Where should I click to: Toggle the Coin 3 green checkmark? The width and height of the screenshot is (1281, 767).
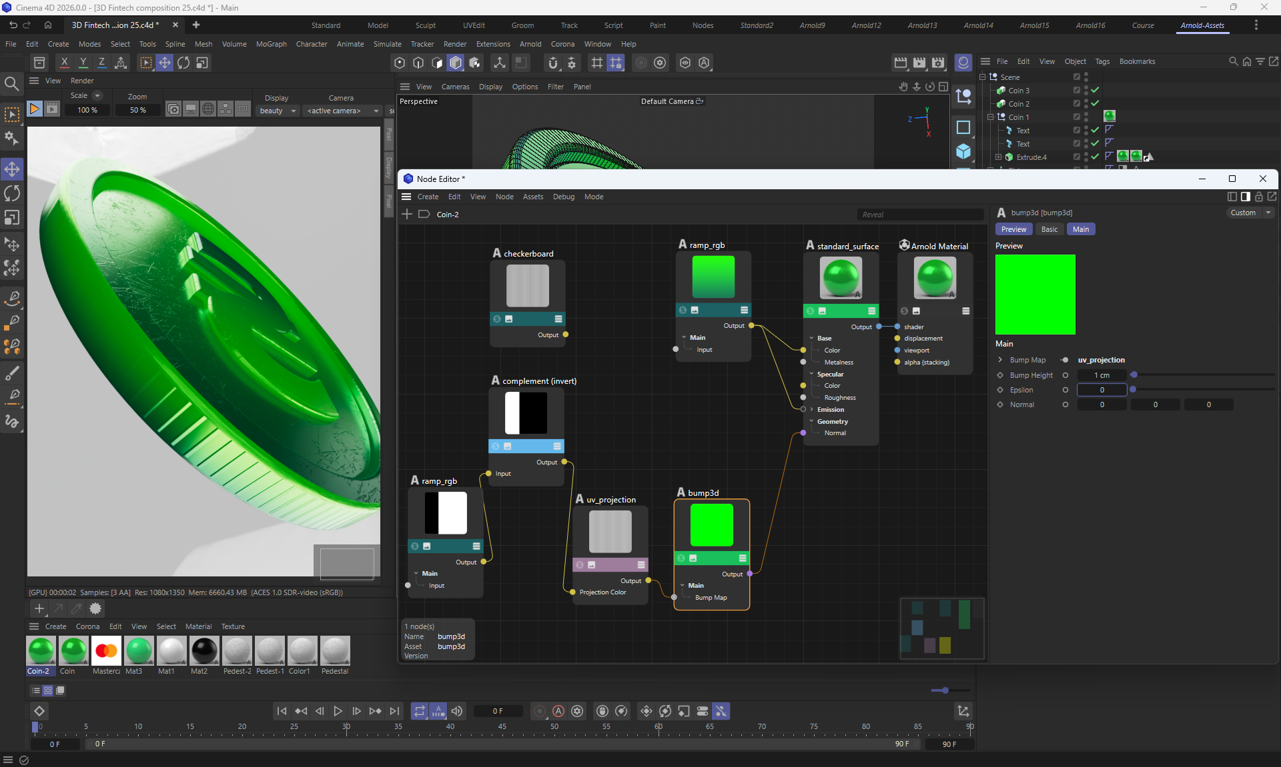(x=1095, y=90)
